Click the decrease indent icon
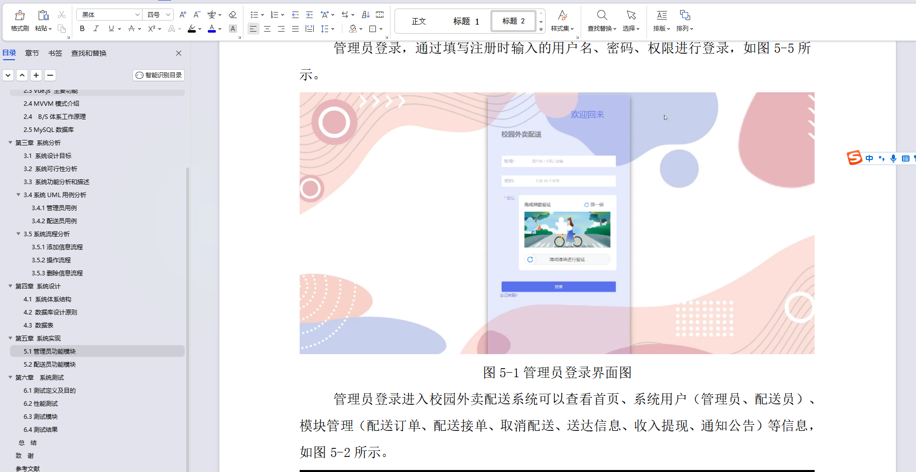The height and width of the screenshot is (472, 916). tap(295, 15)
